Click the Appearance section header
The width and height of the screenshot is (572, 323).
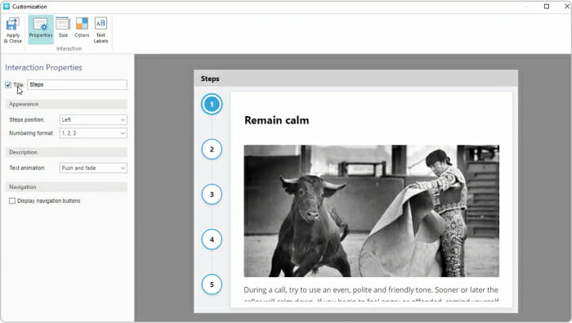tap(66, 104)
